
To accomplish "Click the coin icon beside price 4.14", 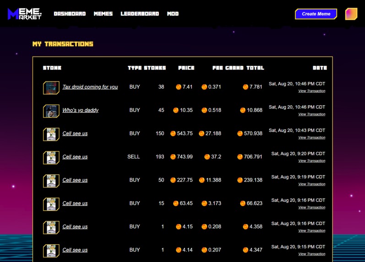I will (x=179, y=250).
